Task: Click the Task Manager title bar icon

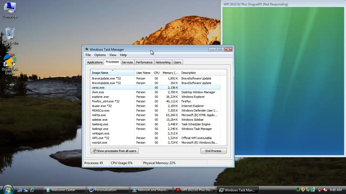Action: [x=86, y=50]
